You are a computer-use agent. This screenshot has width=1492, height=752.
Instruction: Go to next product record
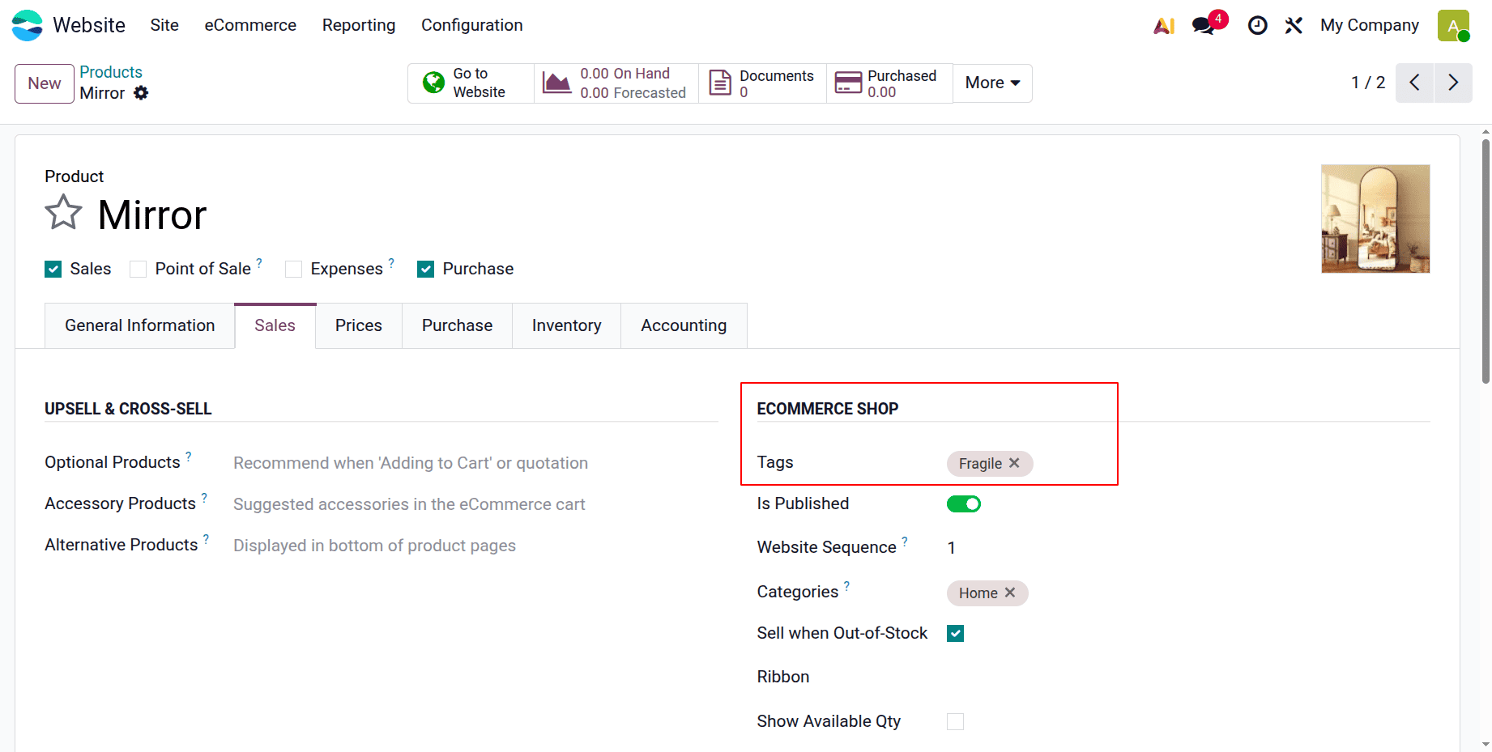[1453, 83]
